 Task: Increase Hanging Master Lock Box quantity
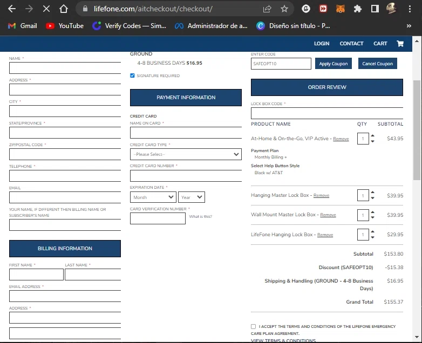click(x=372, y=193)
